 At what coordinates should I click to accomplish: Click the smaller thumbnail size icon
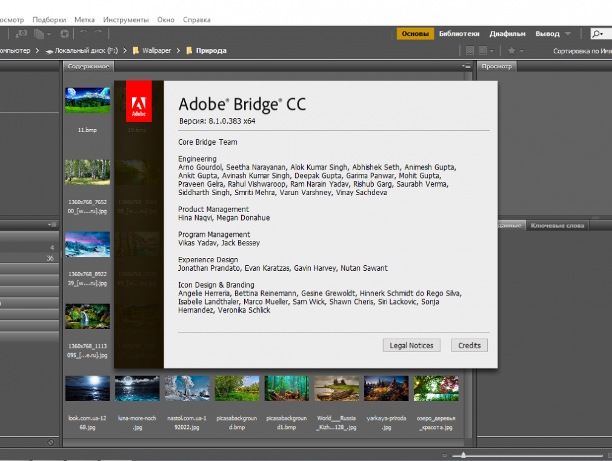point(444,455)
